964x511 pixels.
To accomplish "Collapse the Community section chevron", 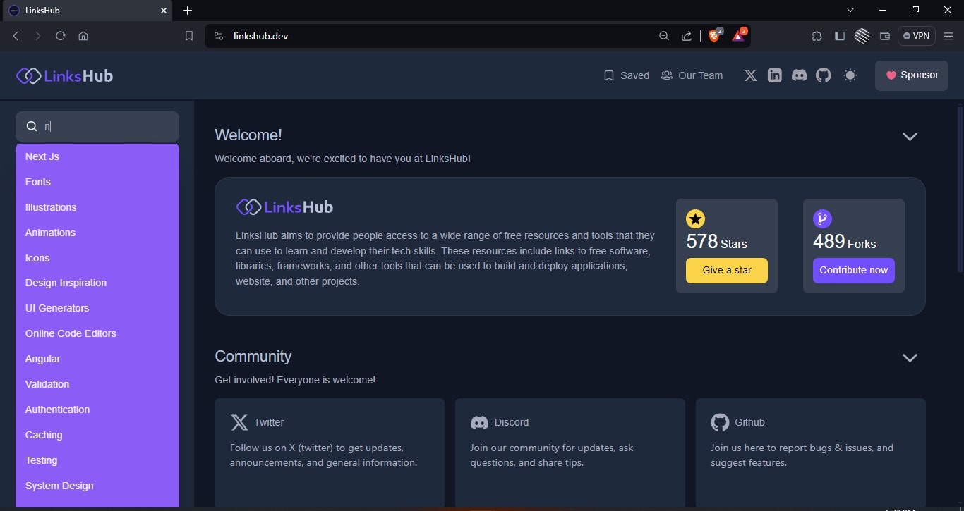I will [910, 357].
